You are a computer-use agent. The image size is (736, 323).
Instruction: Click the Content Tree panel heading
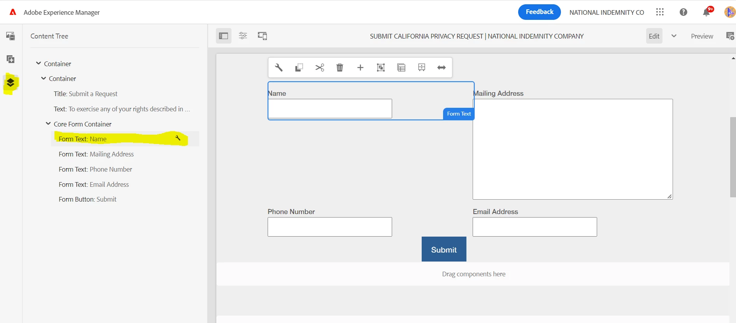pos(49,36)
